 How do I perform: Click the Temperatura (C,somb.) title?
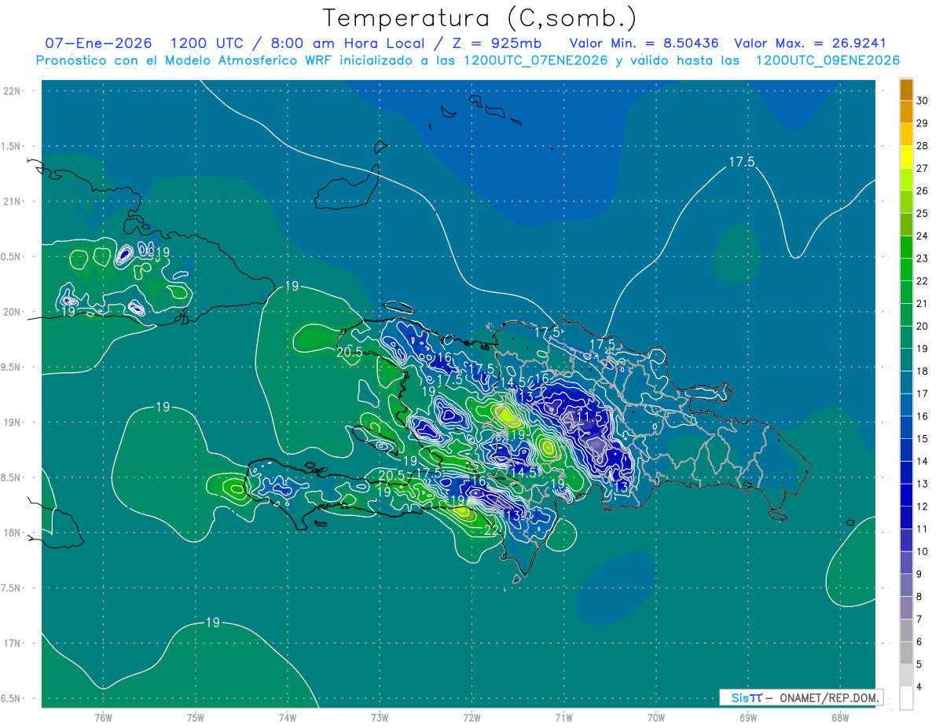[x=480, y=17]
